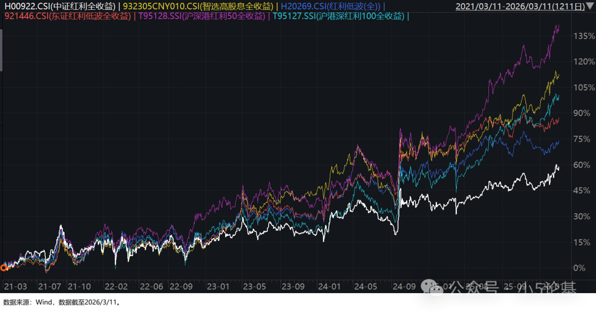Screen dimensions: 596x313
Task: Click the 21-03 x-axis date label
Action: [x=14, y=287]
